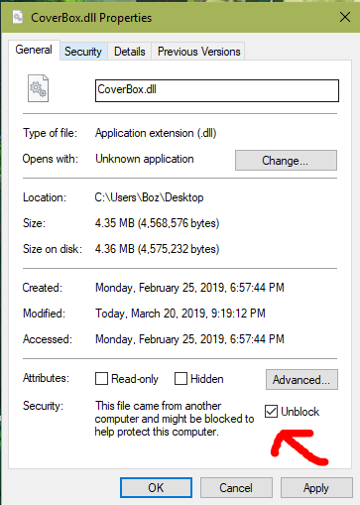360x505 pixels.
Task: Click the Change... button for Opens with
Action: 286,161
